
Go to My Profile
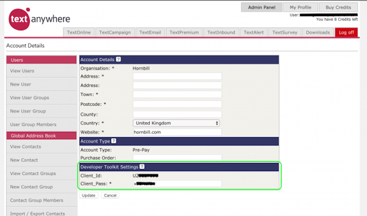pos(300,7)
